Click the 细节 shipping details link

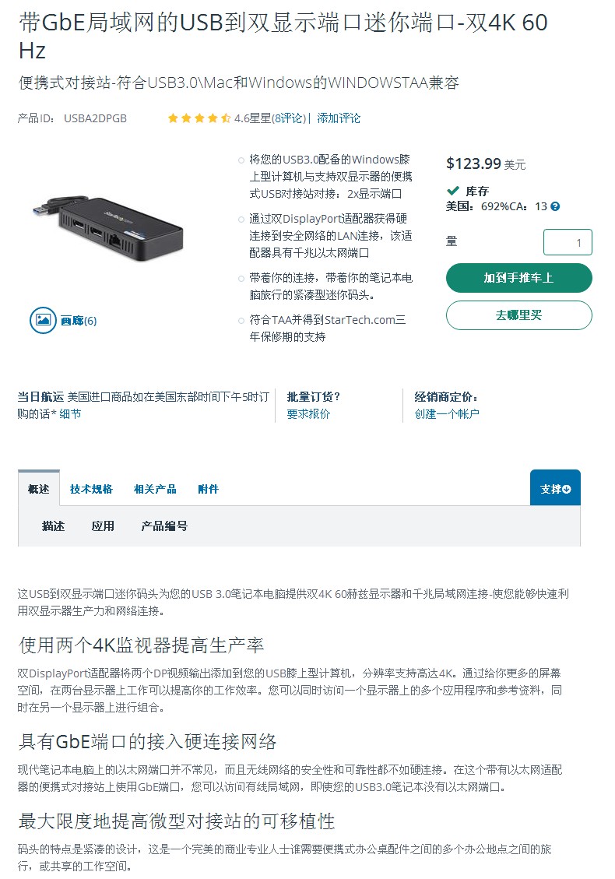[x=70, y=413]
